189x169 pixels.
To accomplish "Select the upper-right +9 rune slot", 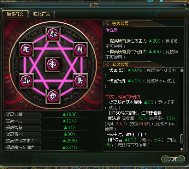I will [x=80, y=50].
